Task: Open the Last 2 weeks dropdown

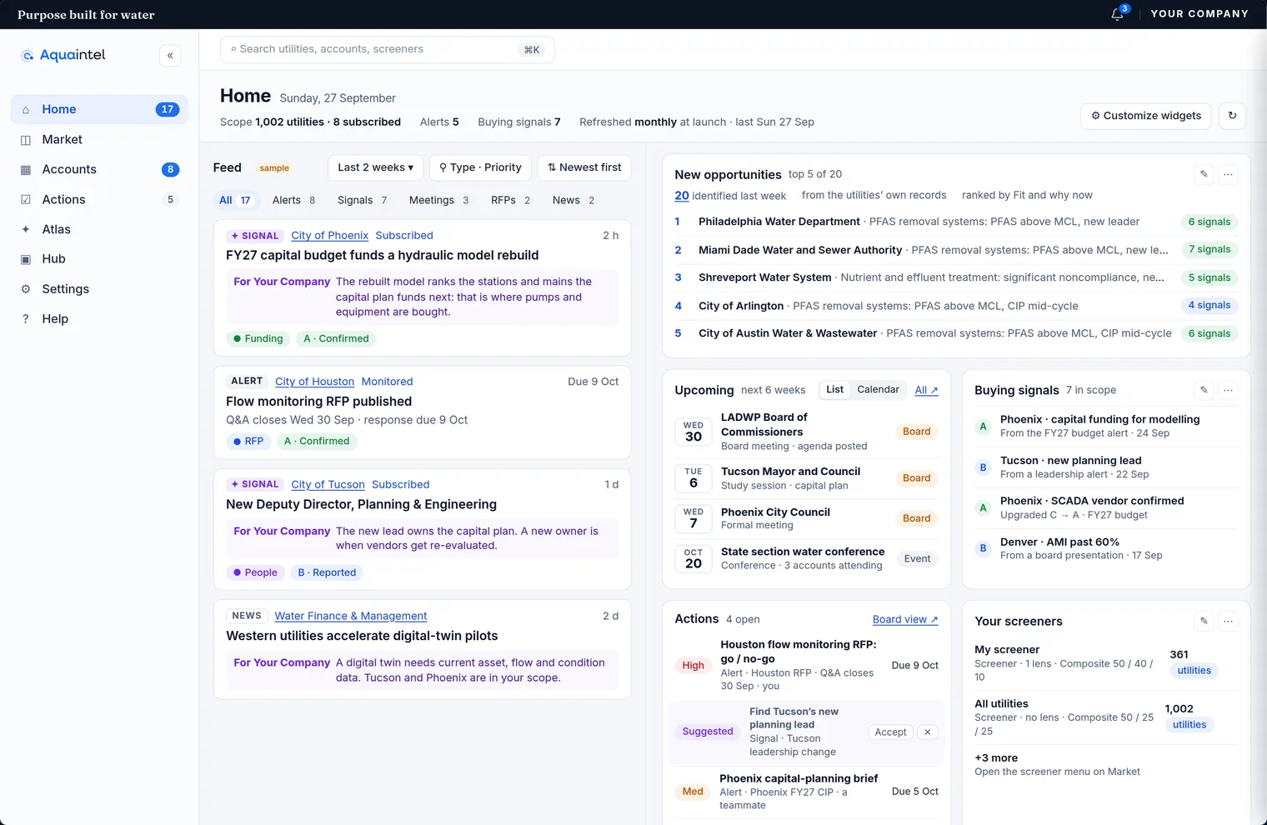Action: point(375,167)
